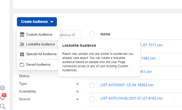Viewport: 182px width, 110px height.
Task: Expand the Source filter section
Action: point(77,99)
